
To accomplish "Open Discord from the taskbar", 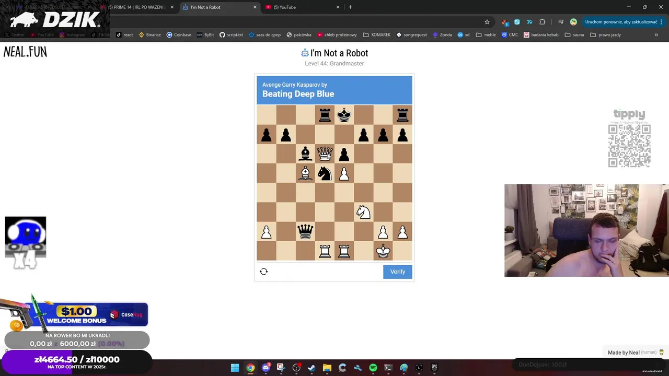I will [266, 368].
